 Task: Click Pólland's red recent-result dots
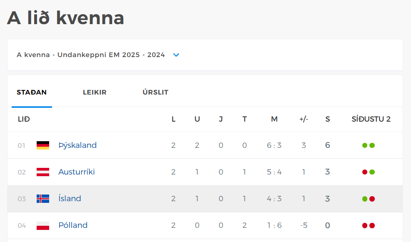tap(368, 225)
